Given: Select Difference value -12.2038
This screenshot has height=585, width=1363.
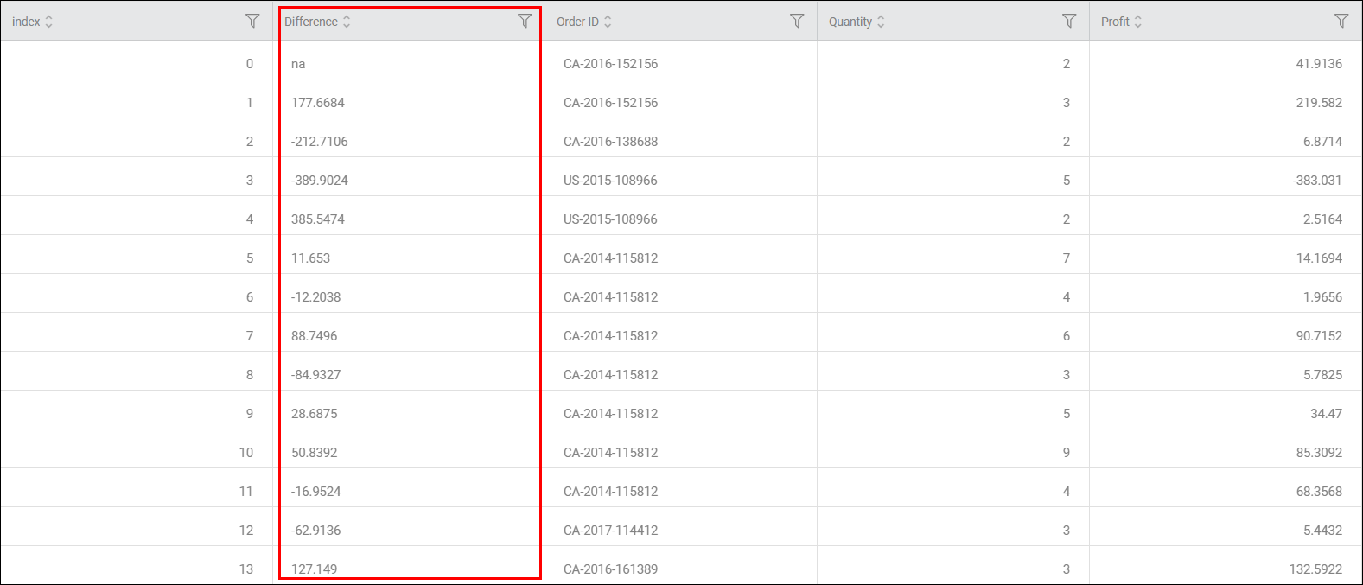Looking at the screenshot, I should (316, 297).
